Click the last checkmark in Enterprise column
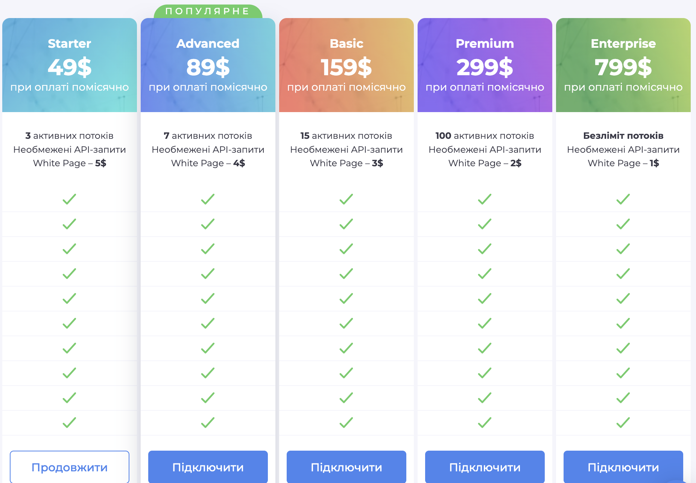The width and height of the screenshot is (696, 483). click(623, 422)
